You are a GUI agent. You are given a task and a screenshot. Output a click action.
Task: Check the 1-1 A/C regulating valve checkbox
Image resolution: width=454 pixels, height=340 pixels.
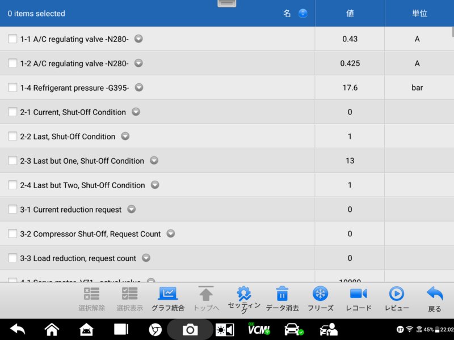(x=12, y=39)
